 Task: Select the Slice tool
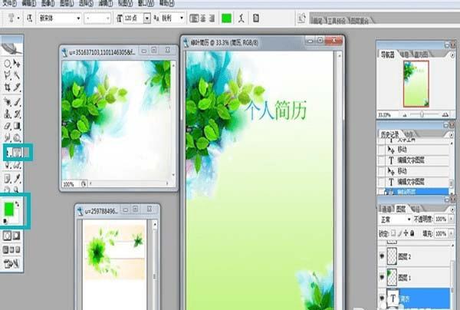[17, 87]
